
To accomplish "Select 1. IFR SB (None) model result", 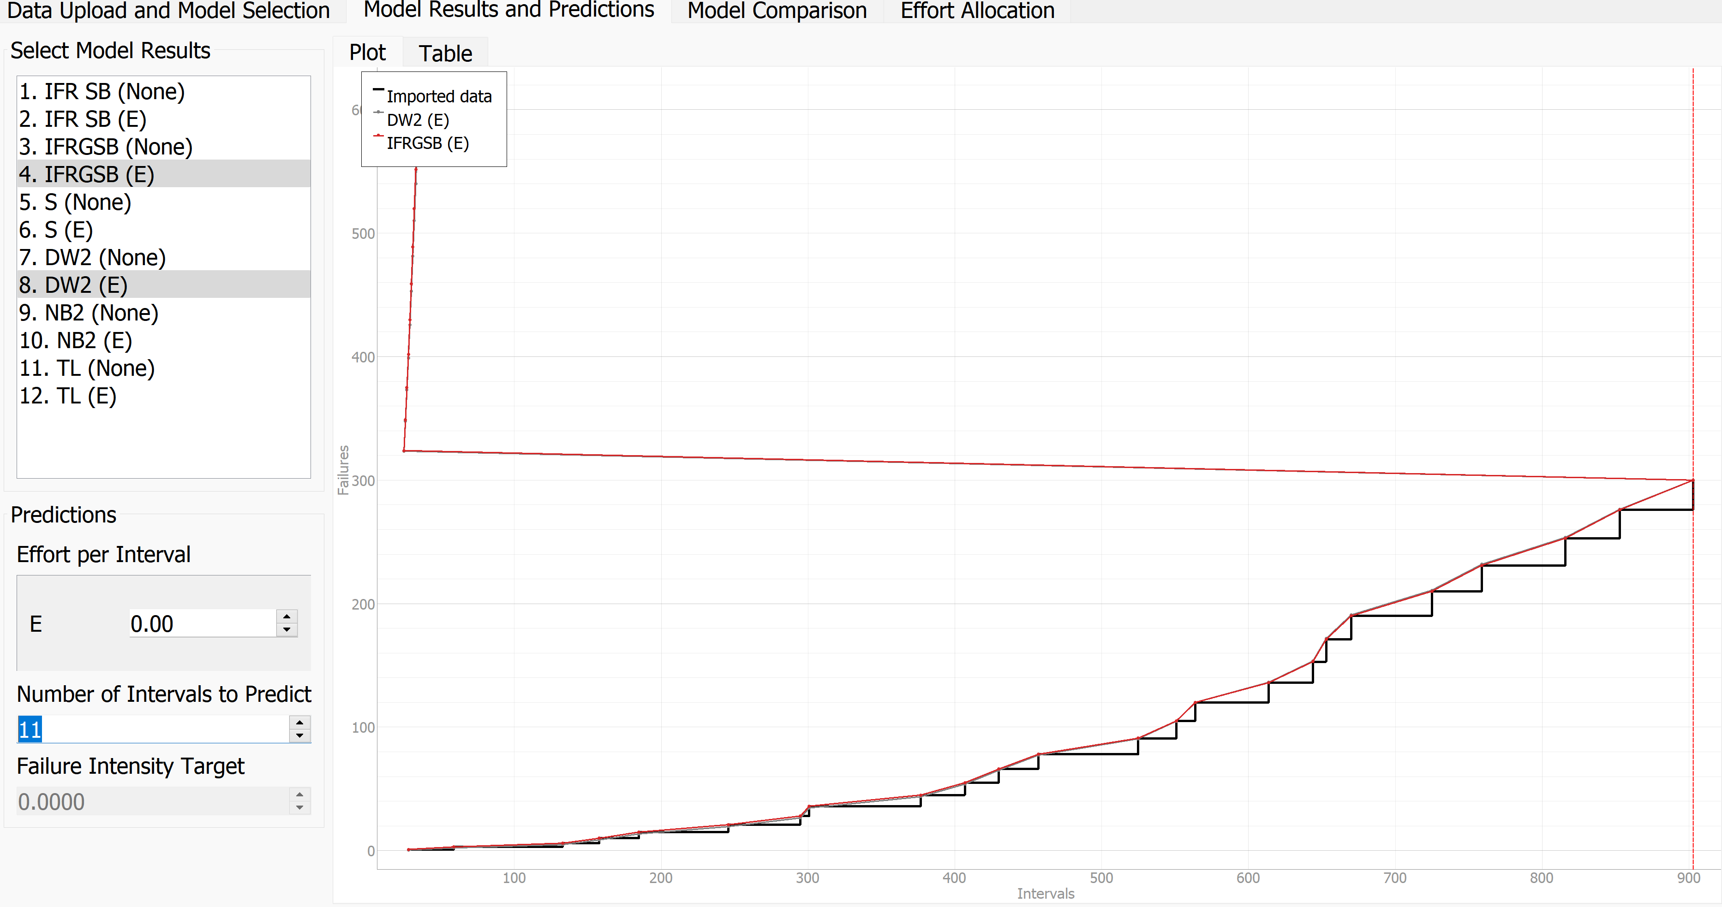I will pyautogui.click(x=102, y=91).
